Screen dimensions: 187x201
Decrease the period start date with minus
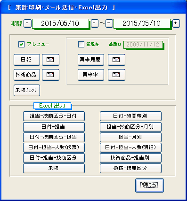[x=27, y=23]
